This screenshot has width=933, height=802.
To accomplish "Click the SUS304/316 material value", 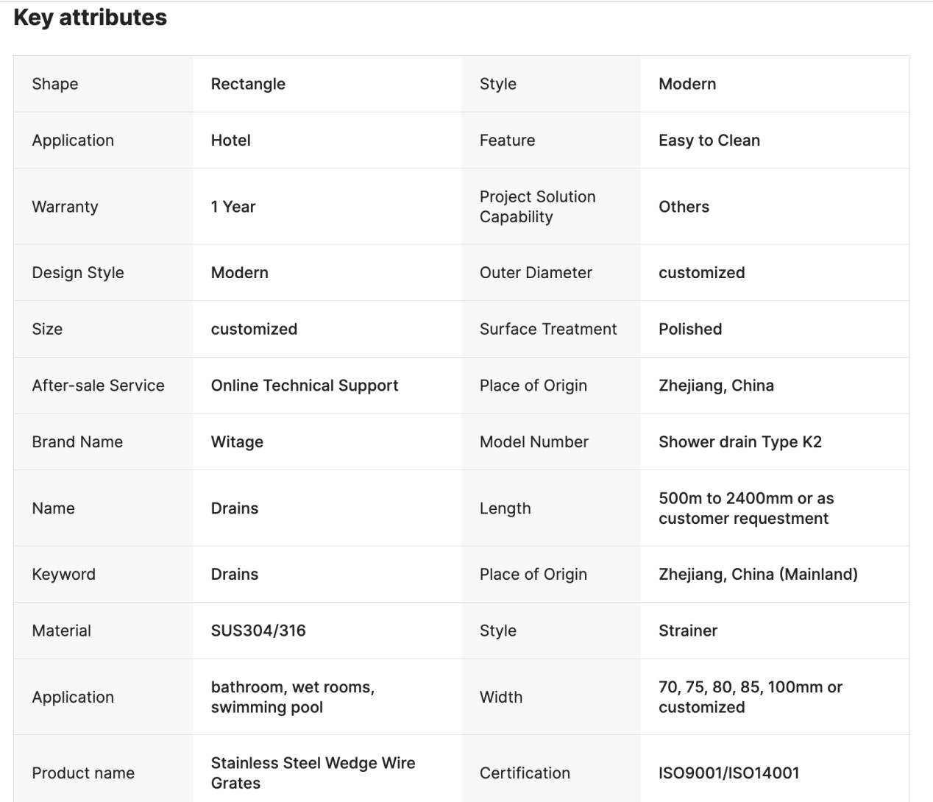I will point(258,631).
